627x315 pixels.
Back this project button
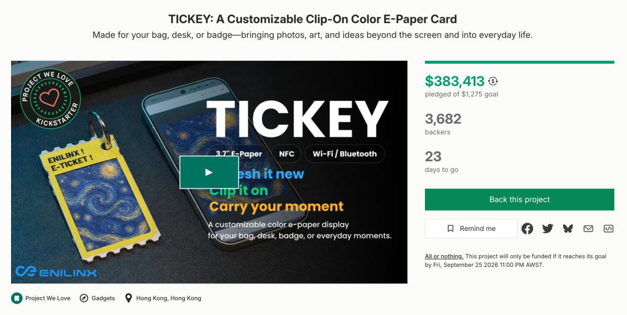click(520, 200)
